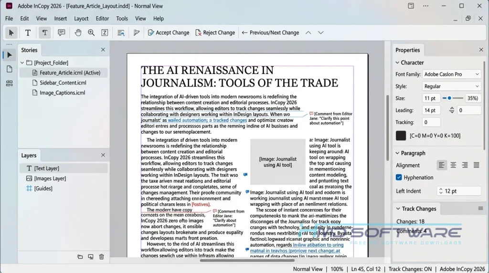The width and height of the screenshot is (489, 273).
Task: Click the Leading stepper arrows icon
Action: pos(452,110)
